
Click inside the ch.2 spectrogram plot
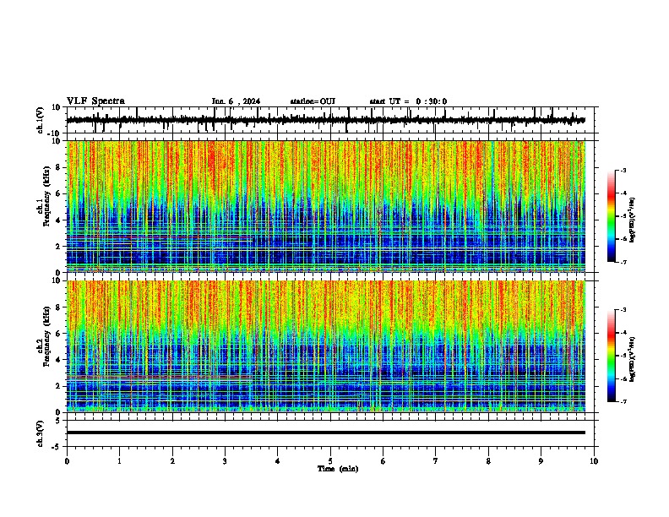(x=326, y=346)
